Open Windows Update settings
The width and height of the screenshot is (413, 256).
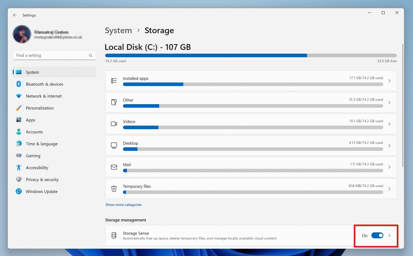pos(41,191)
